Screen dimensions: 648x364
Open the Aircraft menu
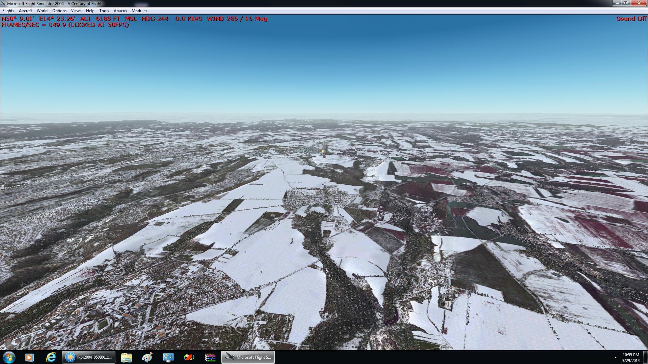click(25, 11)
